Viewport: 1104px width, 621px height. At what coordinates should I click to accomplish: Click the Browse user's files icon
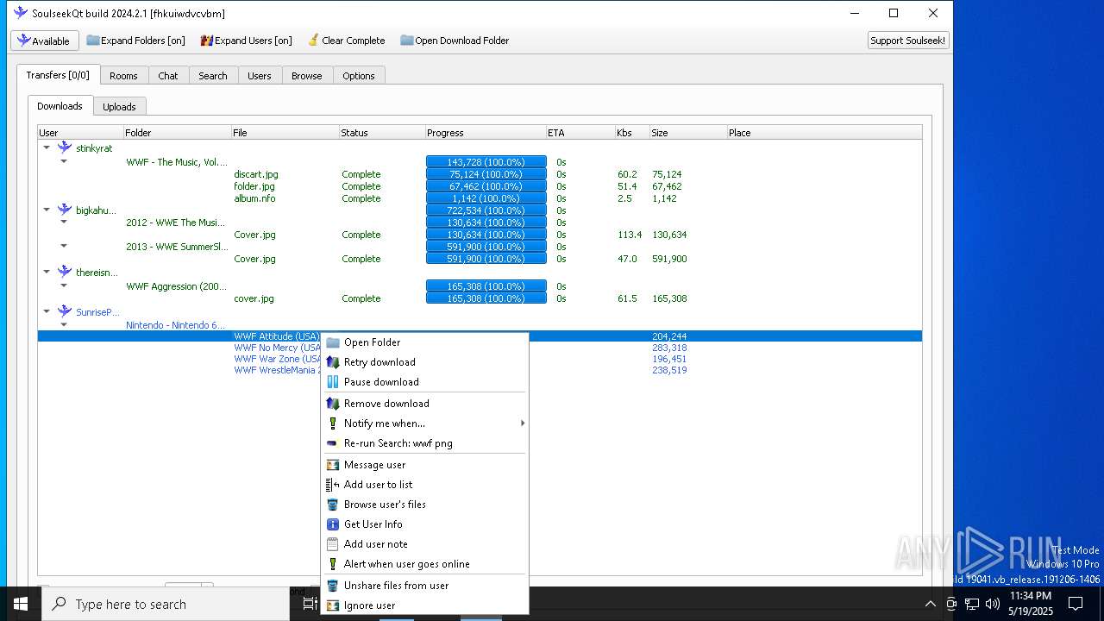[333, 505]
